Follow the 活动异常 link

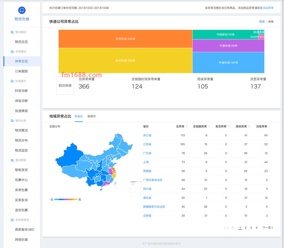pos(268,8)
